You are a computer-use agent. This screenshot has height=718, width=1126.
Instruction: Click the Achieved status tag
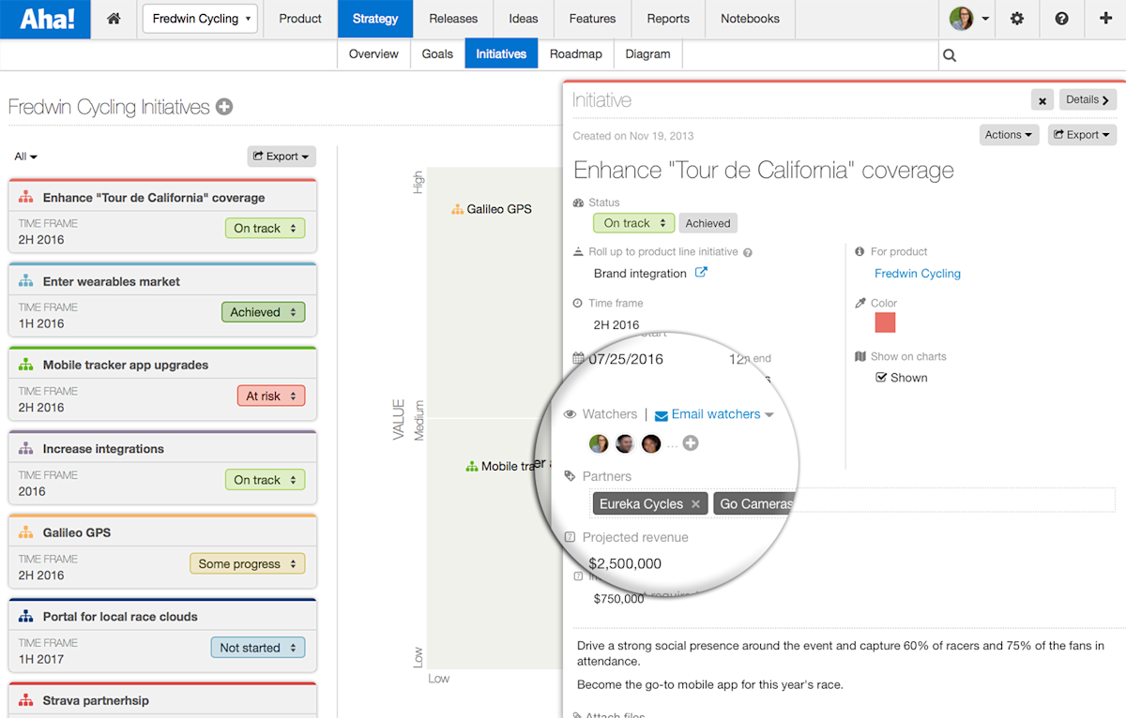(x=708, y=223)
